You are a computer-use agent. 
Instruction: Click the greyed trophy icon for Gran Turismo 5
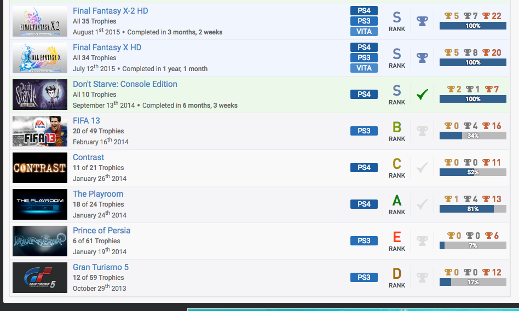[x=422, y=278]
